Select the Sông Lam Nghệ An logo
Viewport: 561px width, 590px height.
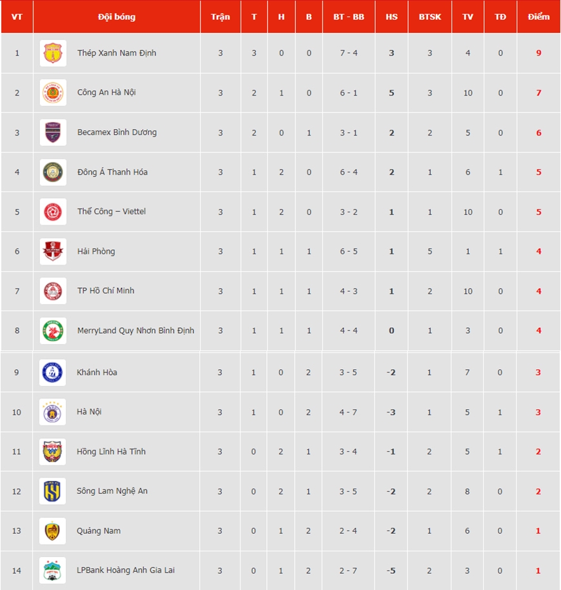(53, 491)
